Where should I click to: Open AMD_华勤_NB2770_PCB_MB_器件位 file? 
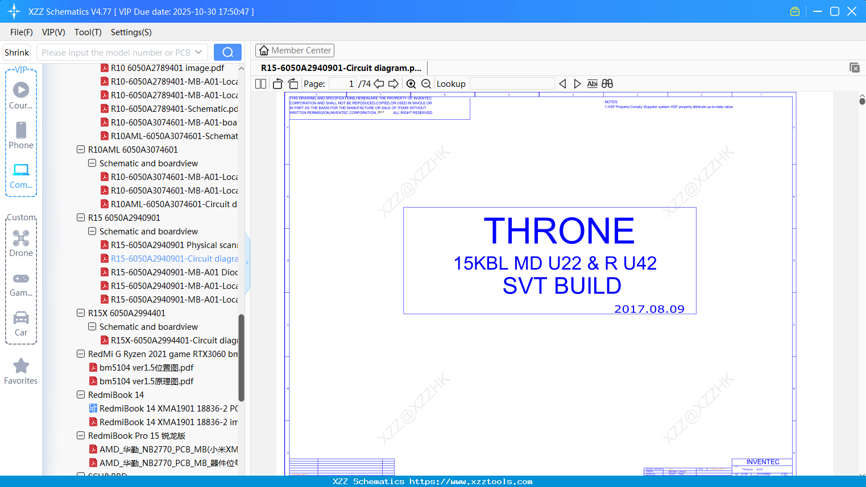pos(169,463)
